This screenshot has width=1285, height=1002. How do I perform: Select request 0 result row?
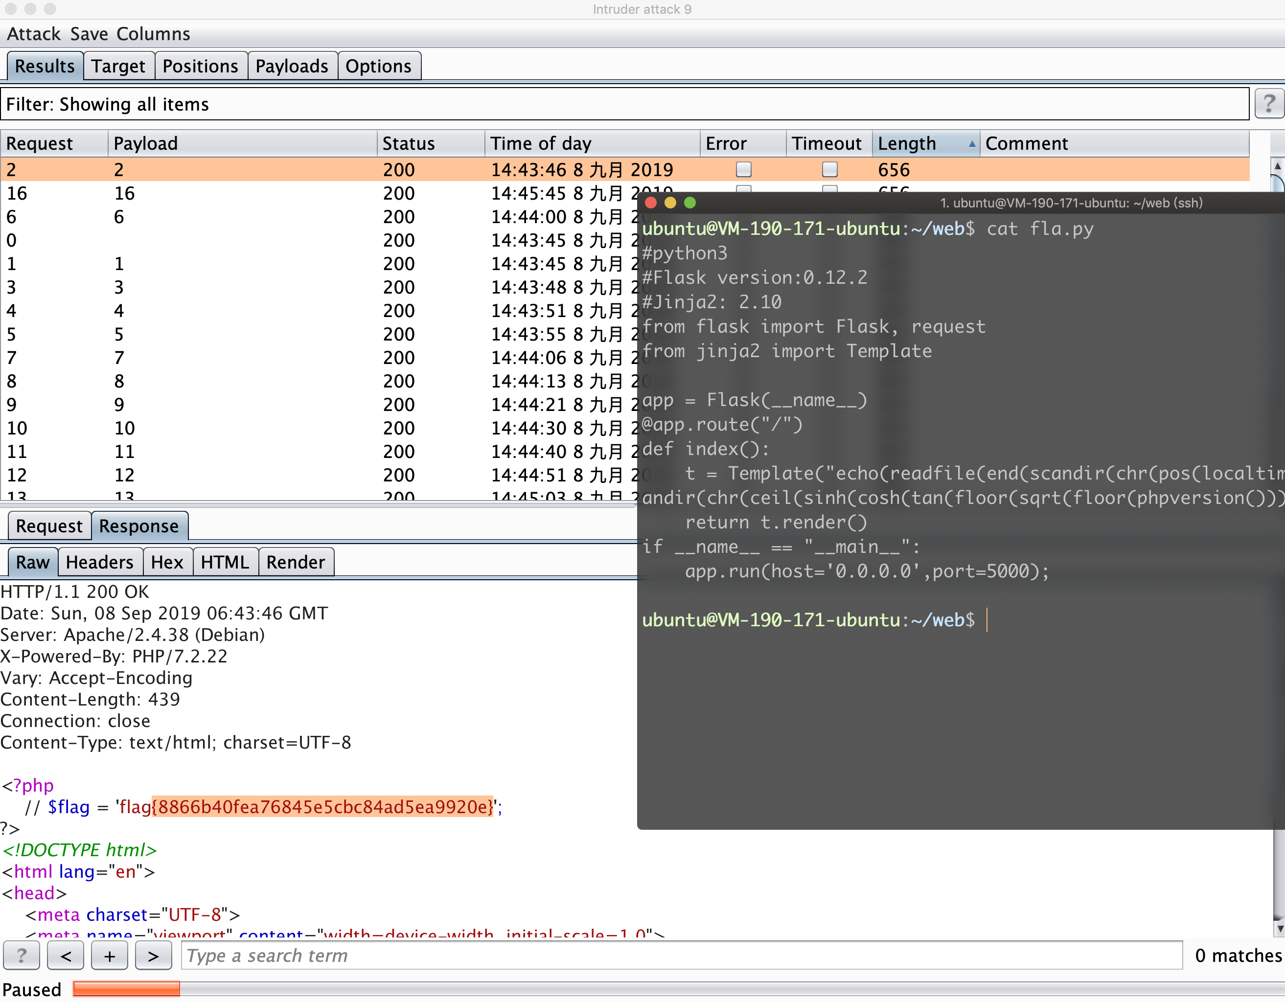click(318, 240)
